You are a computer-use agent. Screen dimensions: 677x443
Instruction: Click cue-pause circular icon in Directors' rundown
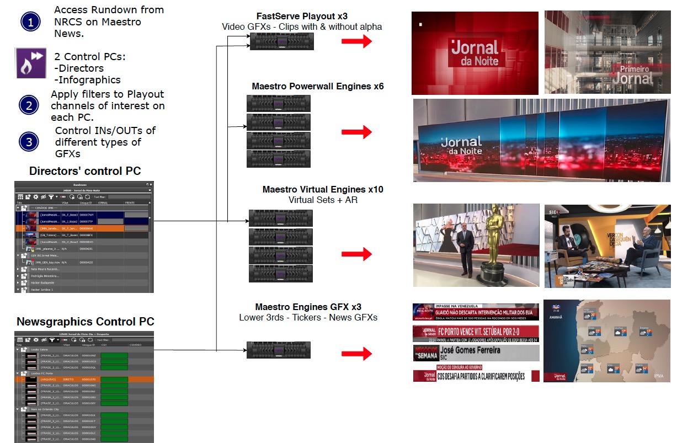(x=80, y=197)
